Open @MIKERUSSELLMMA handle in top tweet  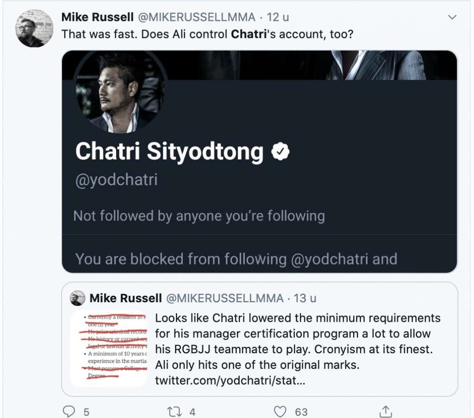click(196, 17)
